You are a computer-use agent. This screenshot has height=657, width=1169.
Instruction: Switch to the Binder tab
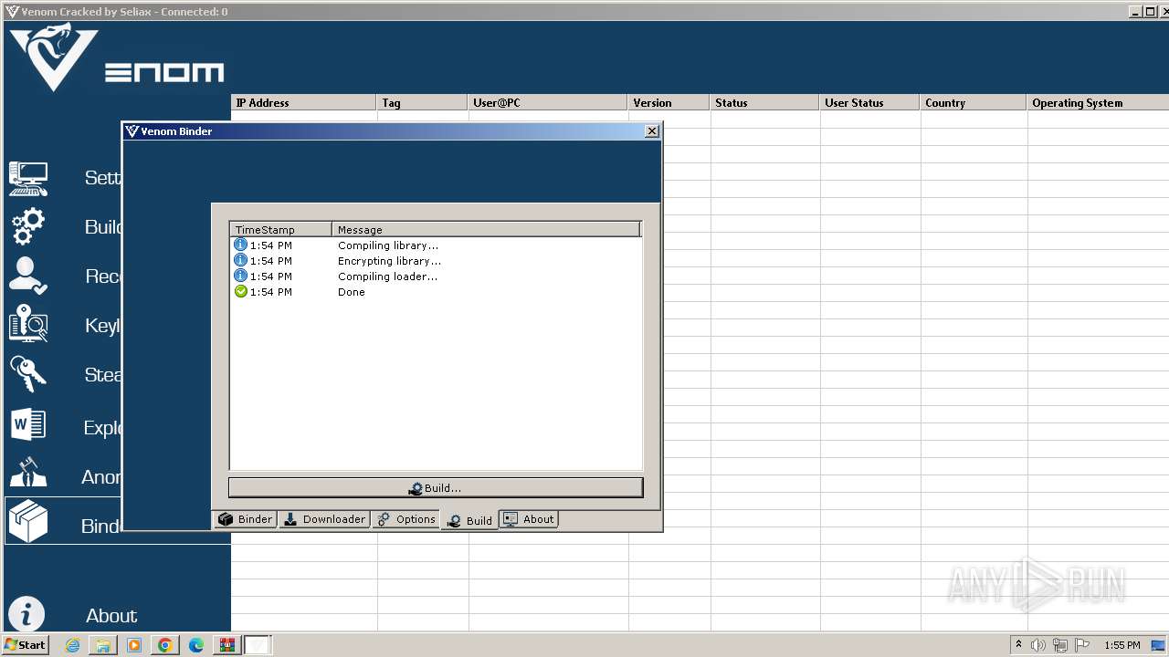coord(245,519)
